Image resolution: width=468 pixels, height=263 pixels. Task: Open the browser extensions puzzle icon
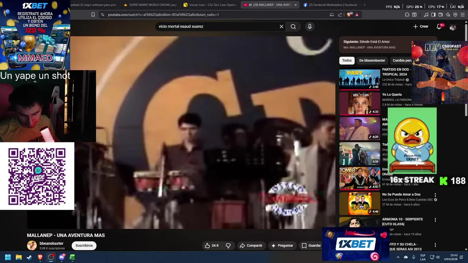click(407, 15)
